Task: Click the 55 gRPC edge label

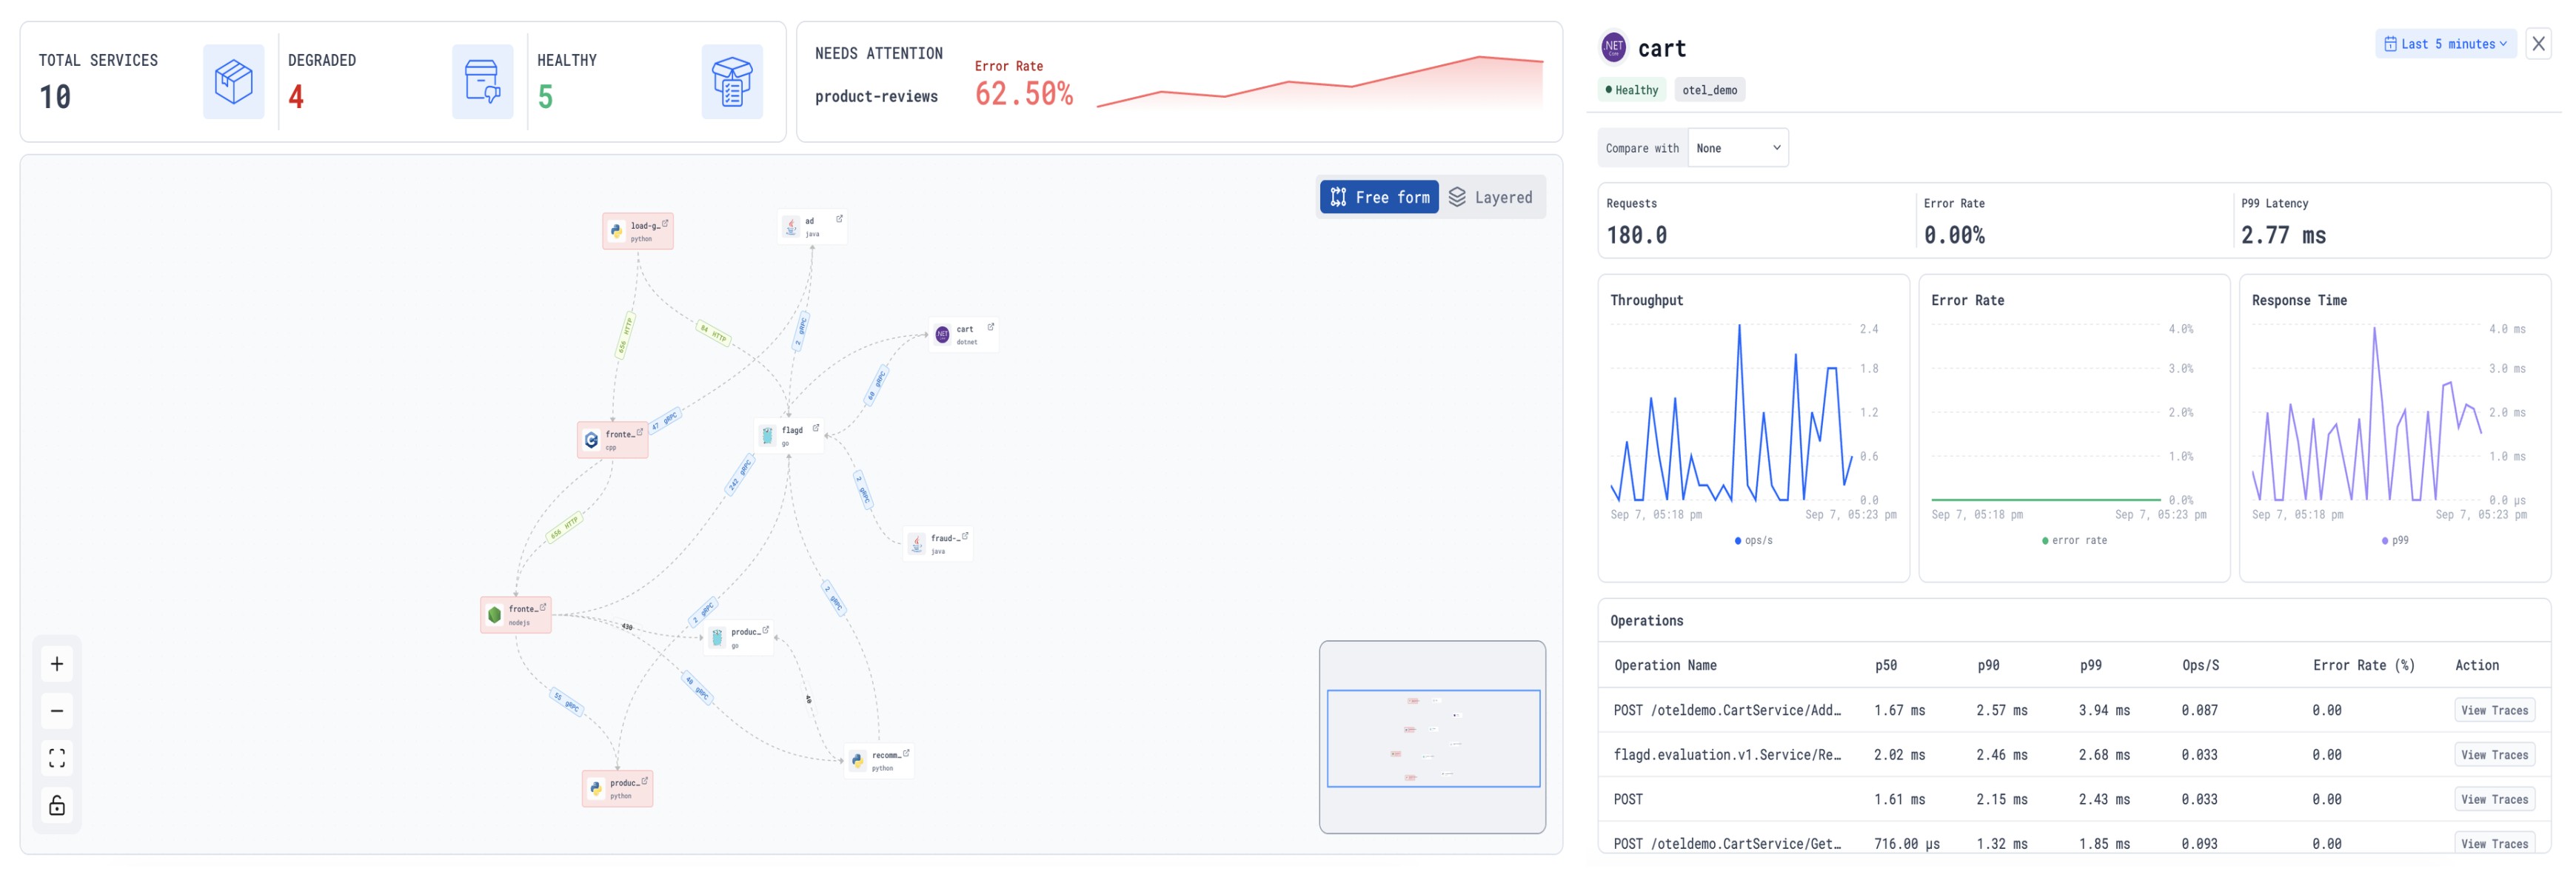Action: click(566, 701)
